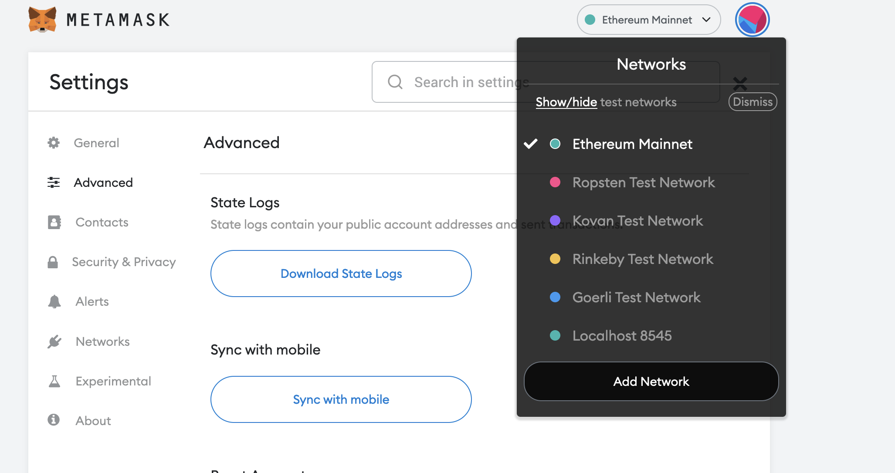Click the Experimental flask icon

coord(54,381)
